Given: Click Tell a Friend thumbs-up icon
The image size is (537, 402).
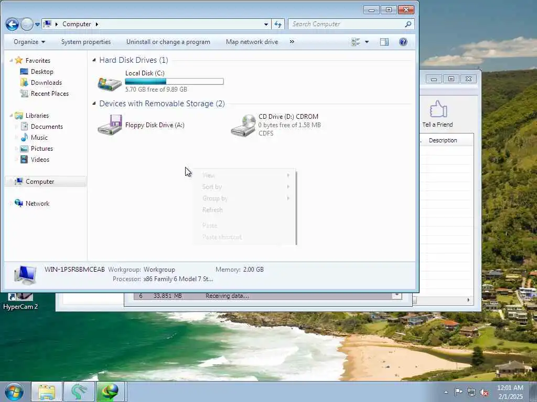Looking at the screenshot, I should point(438,109).
